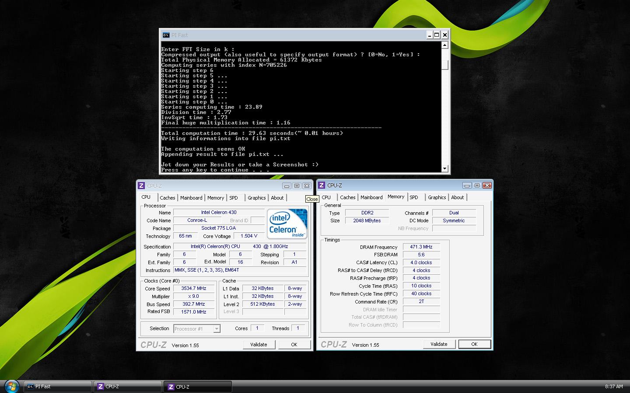Open About tab in left CPU-Z
The height and width of the screenshot is (393, 630).
(277, 198)
